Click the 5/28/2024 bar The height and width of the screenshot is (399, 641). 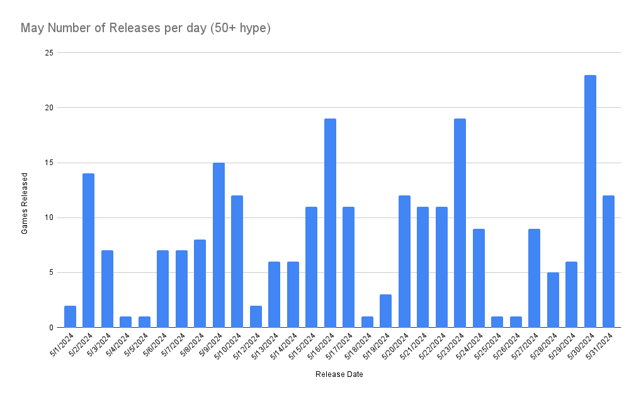[553, 300]
